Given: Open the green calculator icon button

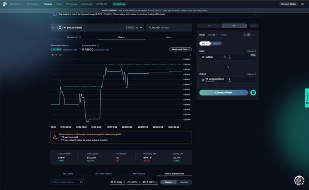Looking at the screenshot, I should click(x=253, y=93).
